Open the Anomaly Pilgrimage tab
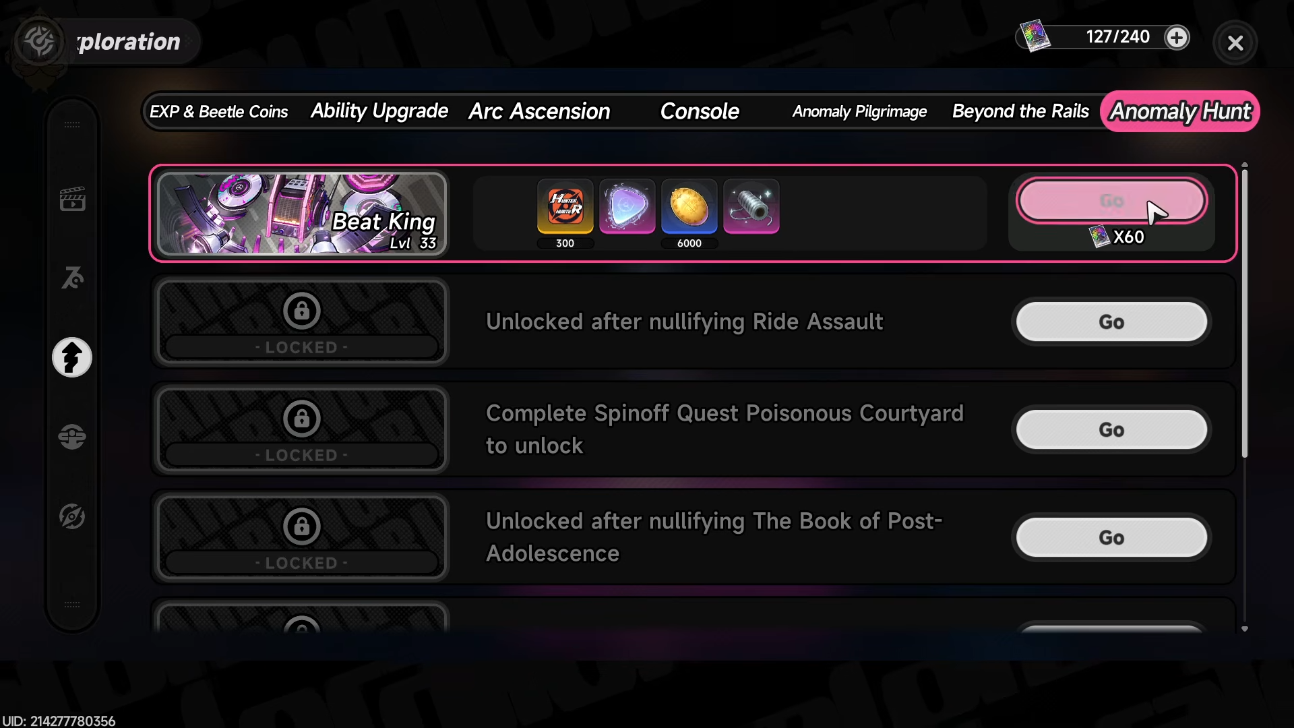The image size is (1294, 728). click(x=859, y=111)
